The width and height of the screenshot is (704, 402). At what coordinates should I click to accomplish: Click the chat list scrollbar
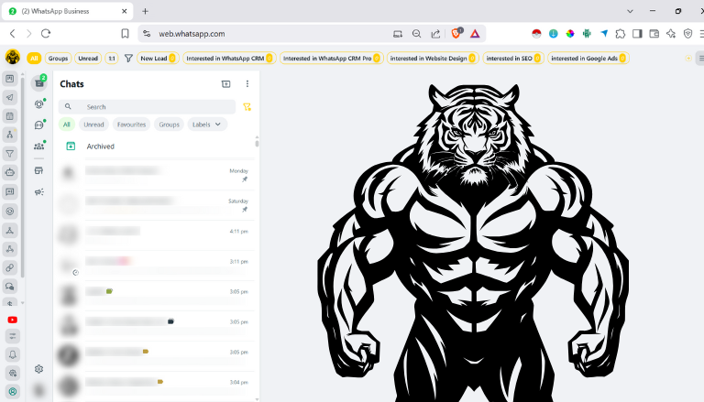[x=257, y=143]
